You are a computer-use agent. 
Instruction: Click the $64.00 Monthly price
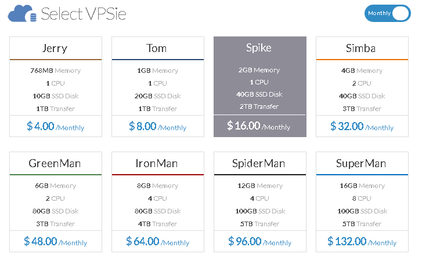157,241
